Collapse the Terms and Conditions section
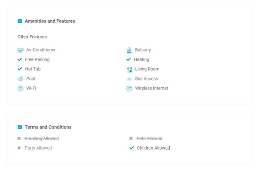The width and height of the screenshot is (257, 169). point(20,127)
